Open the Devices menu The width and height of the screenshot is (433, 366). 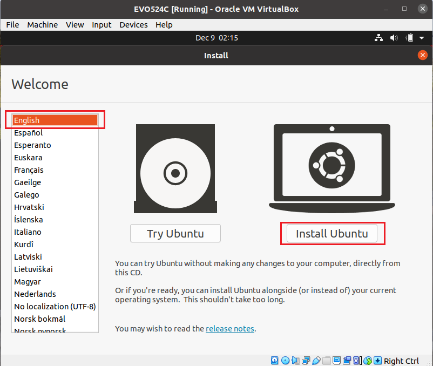[134, 25]
